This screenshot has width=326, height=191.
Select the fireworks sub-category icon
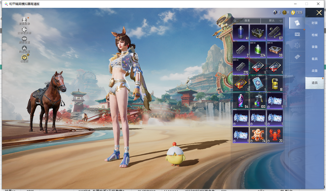(x=297, y=46)
